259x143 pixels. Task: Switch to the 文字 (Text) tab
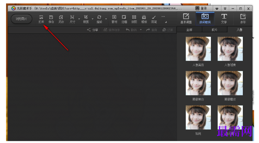pos(224,18)
